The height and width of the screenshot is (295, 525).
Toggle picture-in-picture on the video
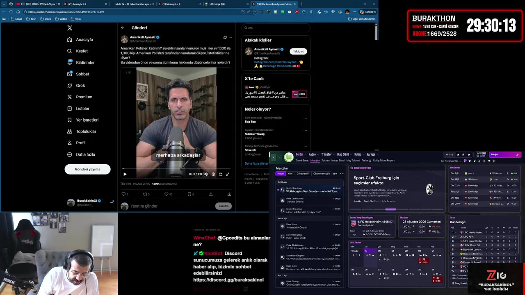click(x=221, y=174)
